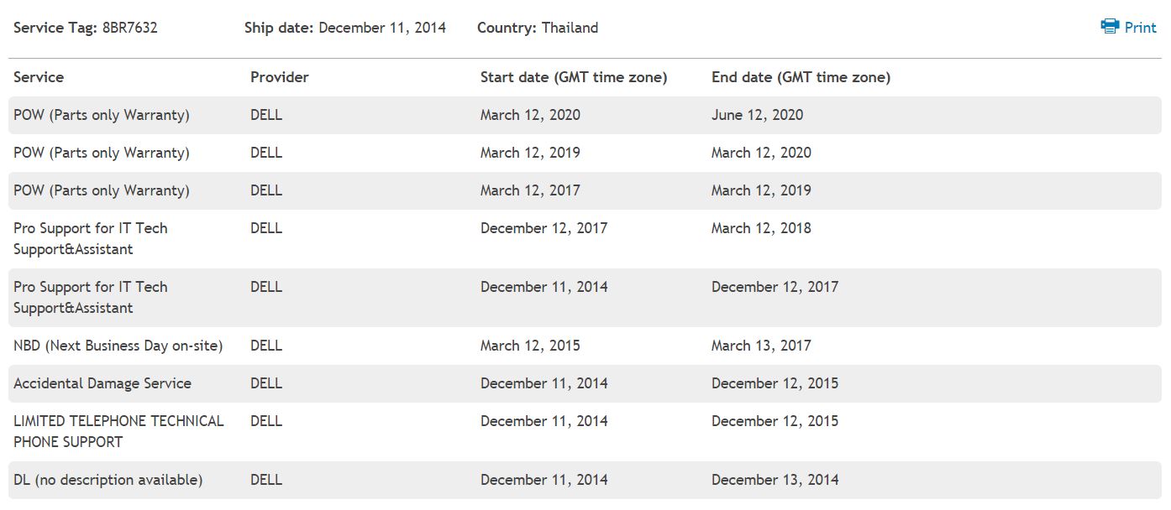
Task: Select NBD (Next Business Day on-site) service
Action: click(118, 346)
